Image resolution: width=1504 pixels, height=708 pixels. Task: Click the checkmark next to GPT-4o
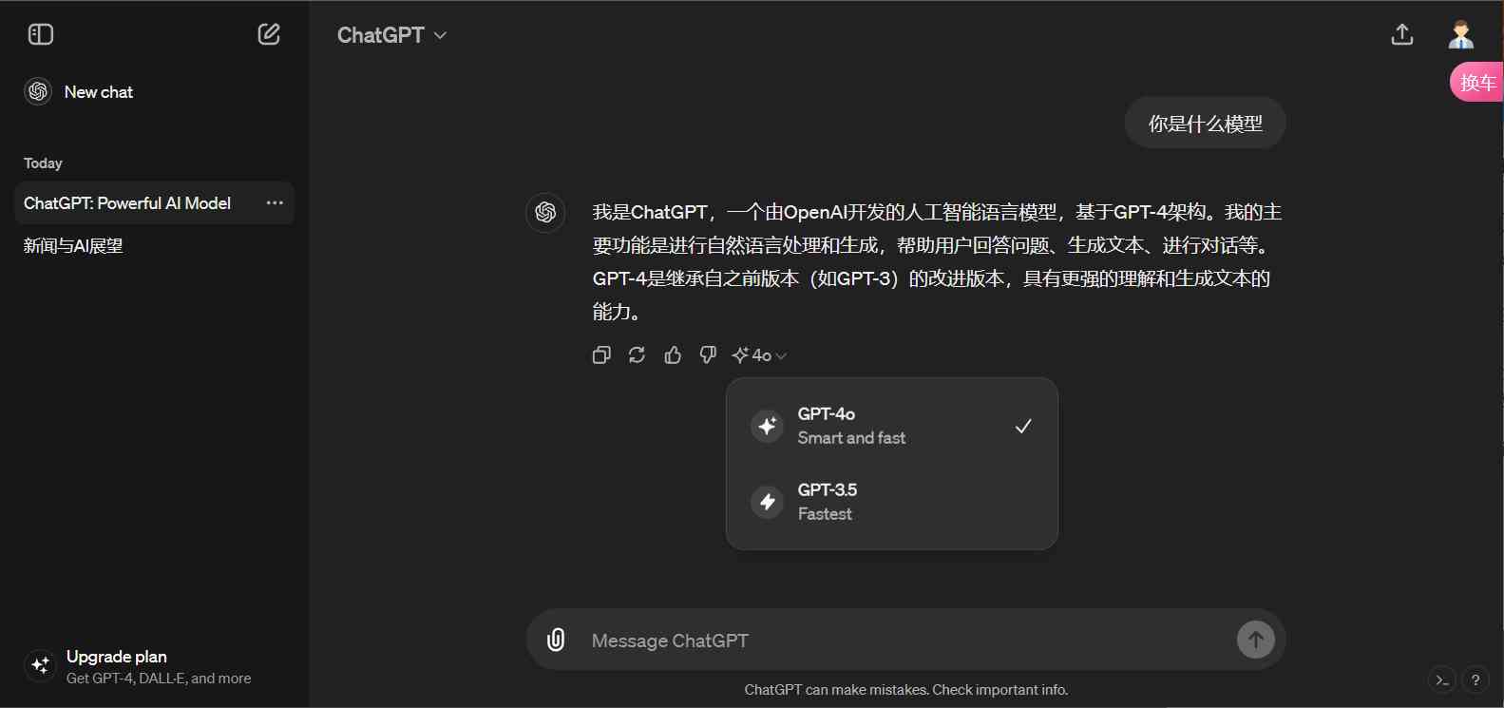pyautogui.click(x=1023, y=426)
